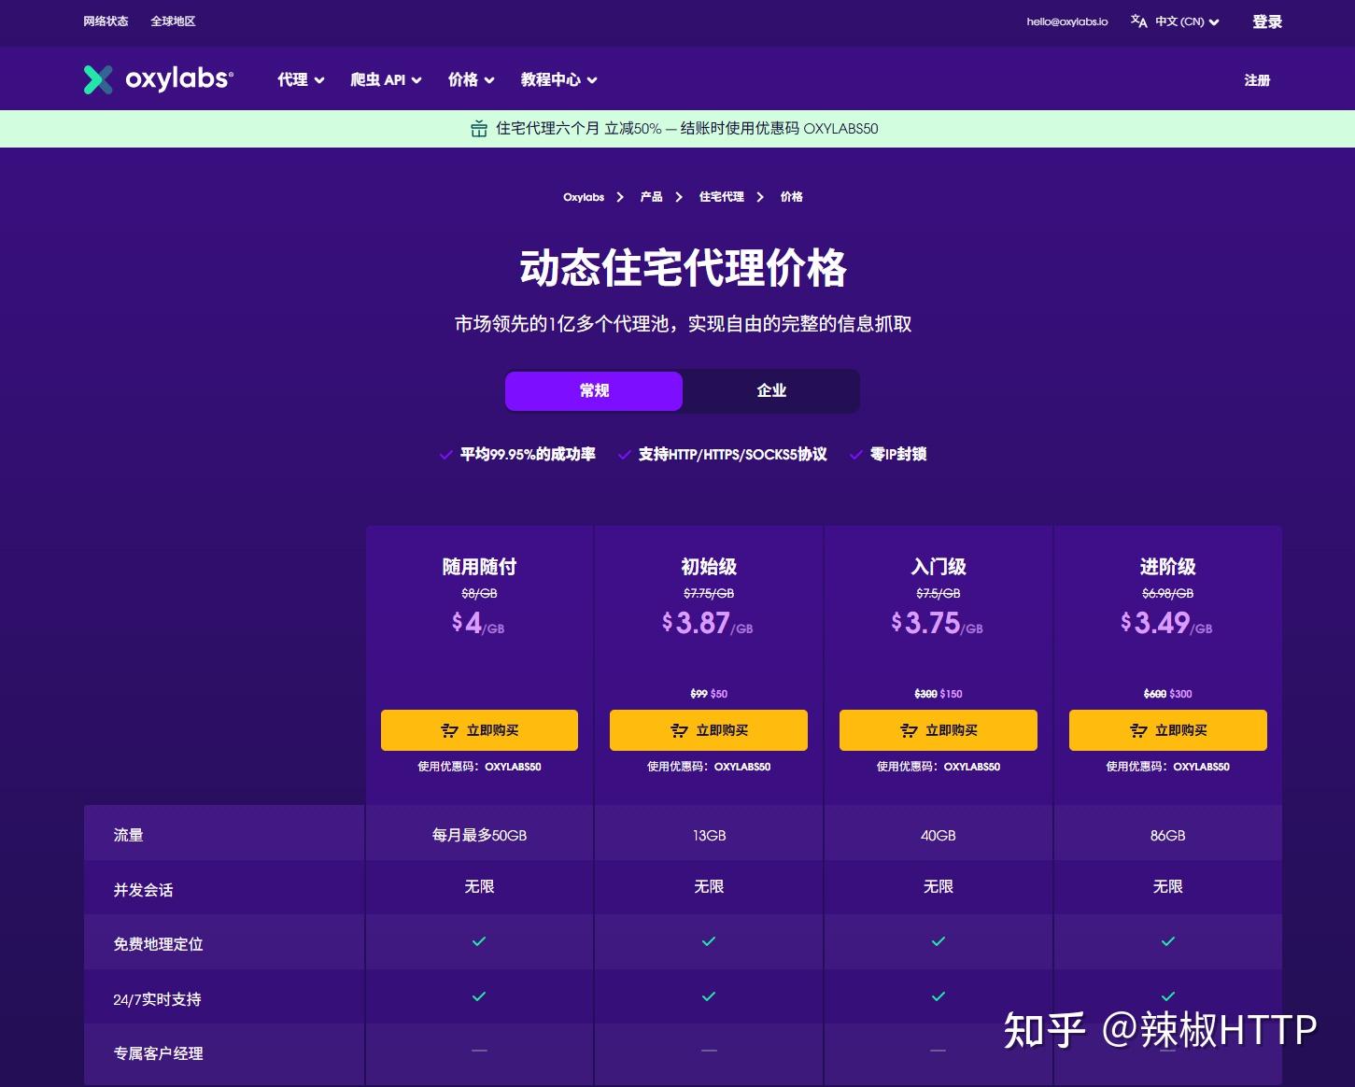Click 立即购买 on the 初始级 plan
Image resolution: width=1355 pixels, height=1087 pixels.
[x=708, y=730]
